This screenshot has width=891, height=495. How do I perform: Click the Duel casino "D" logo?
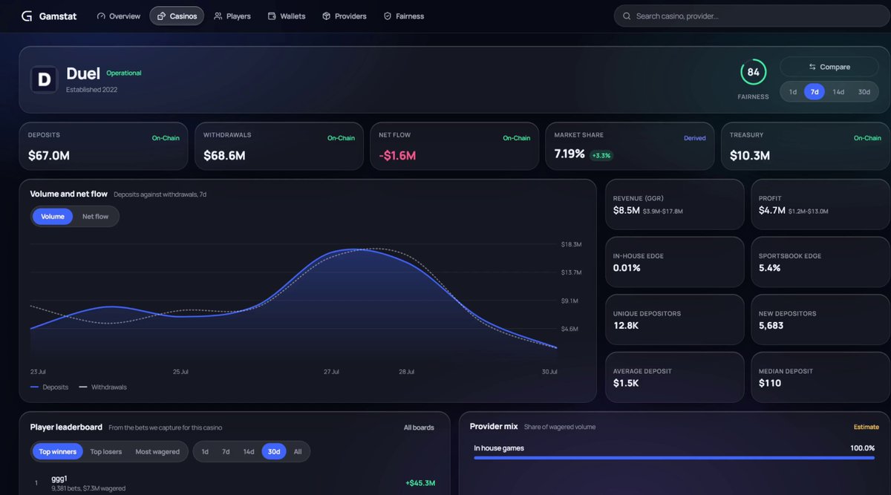tap(44, 79)
